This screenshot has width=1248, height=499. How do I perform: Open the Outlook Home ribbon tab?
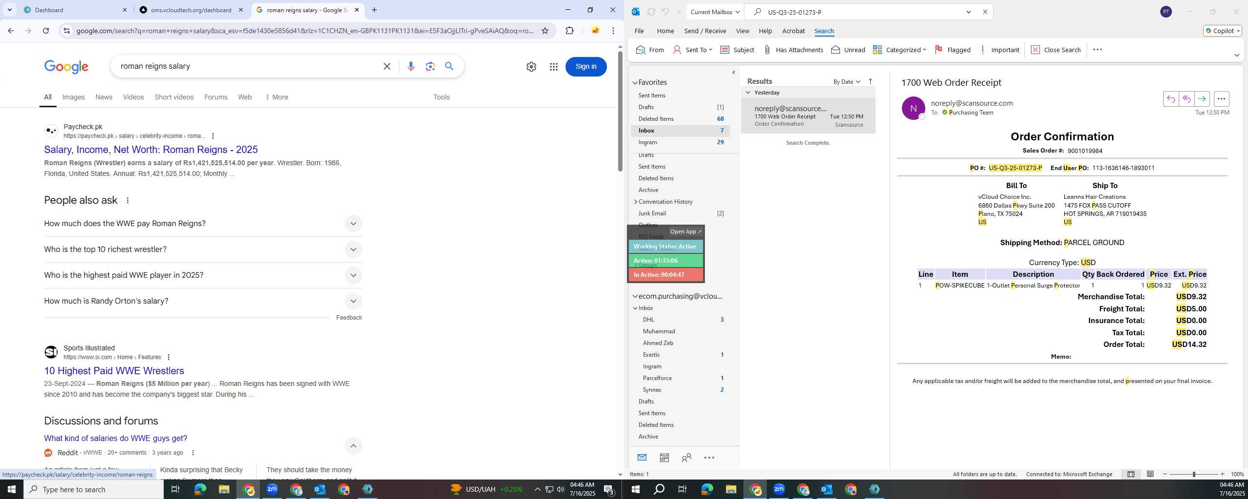[x=665, y=31]
